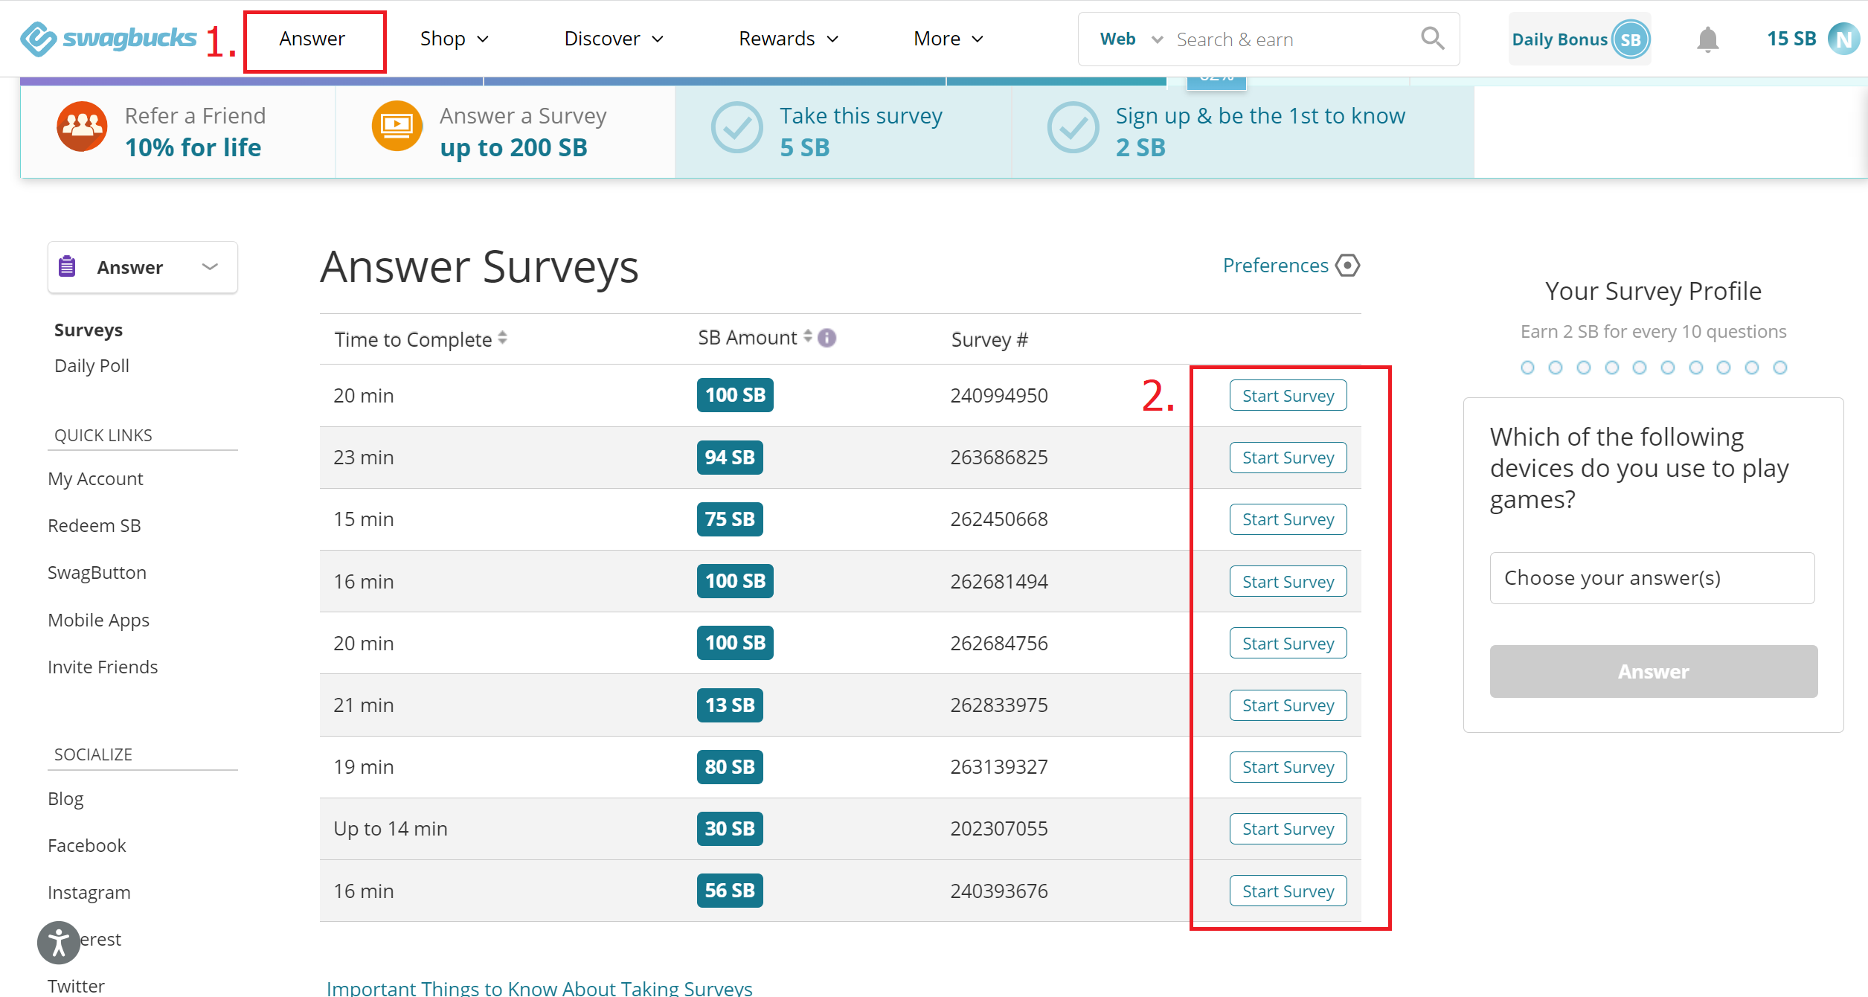The width and height of the screenshot is (1868, 997).
Task: Click the Answer a Survey orange icon
Action: coord(397,126)
